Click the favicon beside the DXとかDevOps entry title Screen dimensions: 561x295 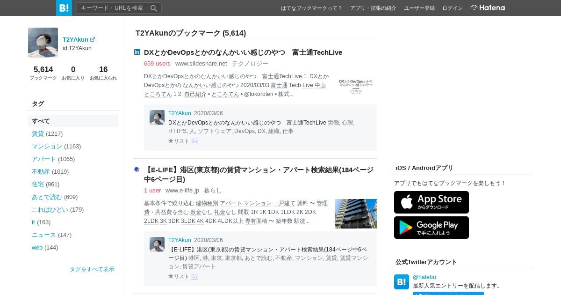tap(137, 52)
